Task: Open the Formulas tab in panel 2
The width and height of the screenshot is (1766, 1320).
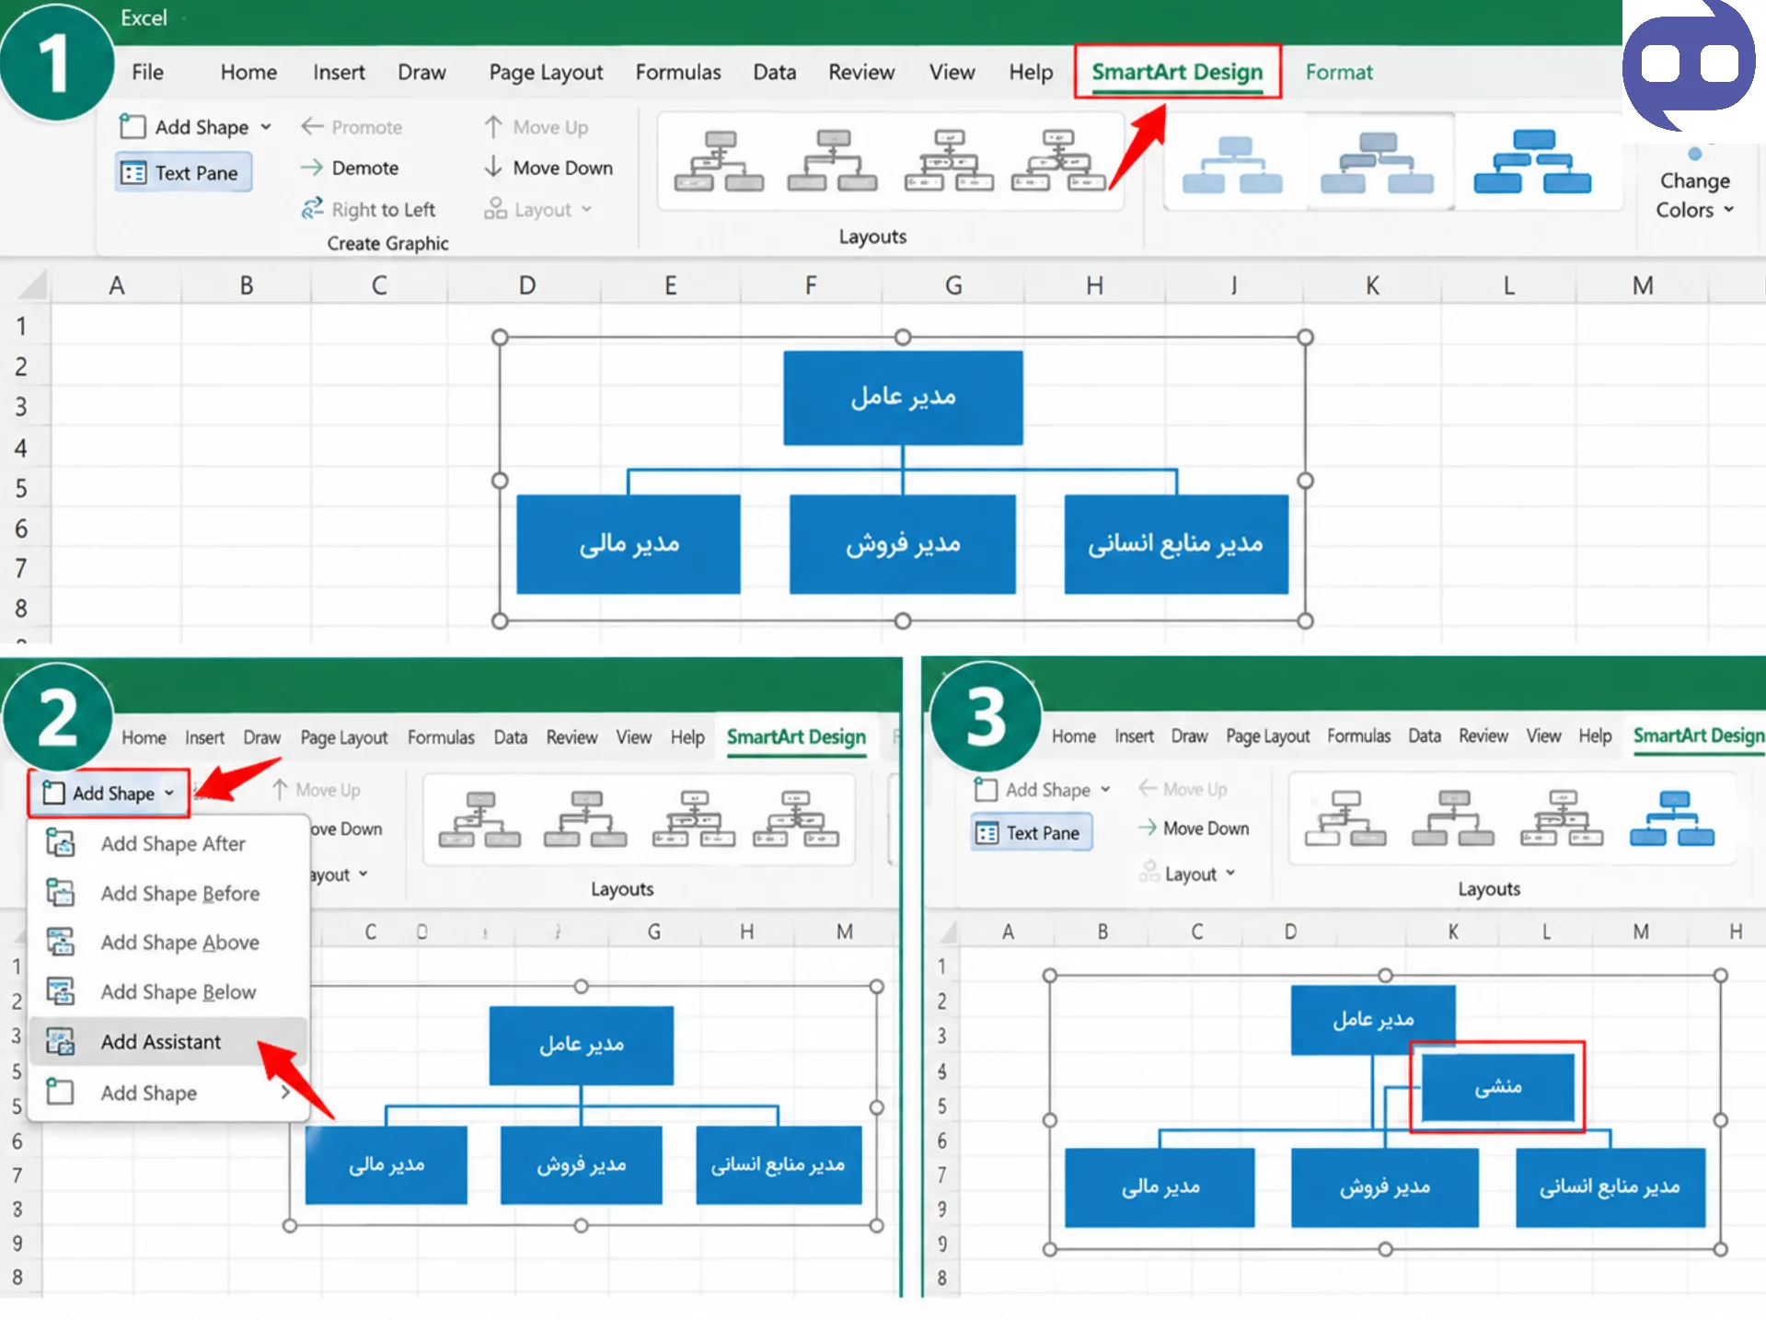Action: [441, 737]
